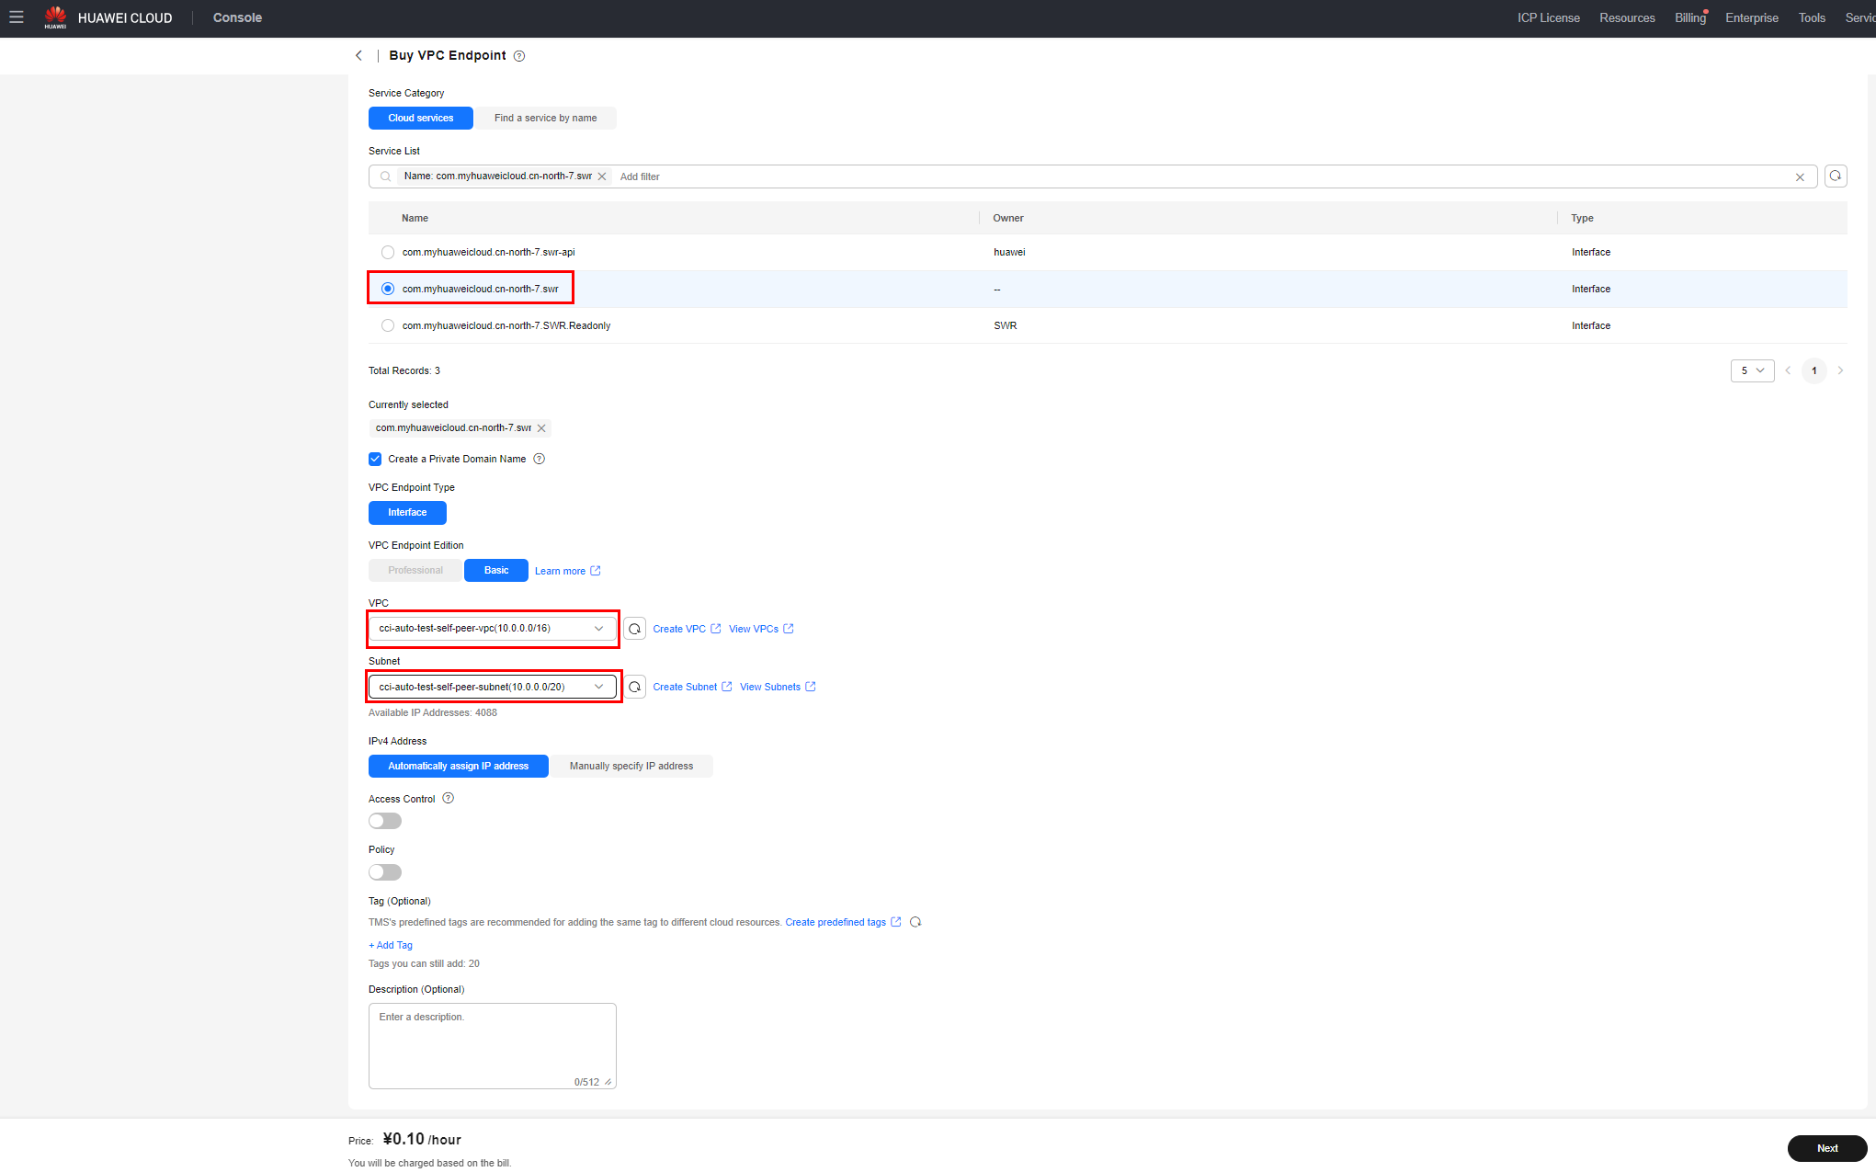1876x1172 pixels.
Task: Click Learn more link
Action: 567,571
